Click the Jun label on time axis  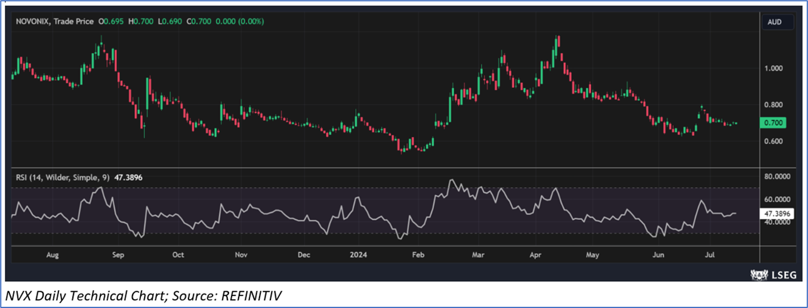point(658,255)
